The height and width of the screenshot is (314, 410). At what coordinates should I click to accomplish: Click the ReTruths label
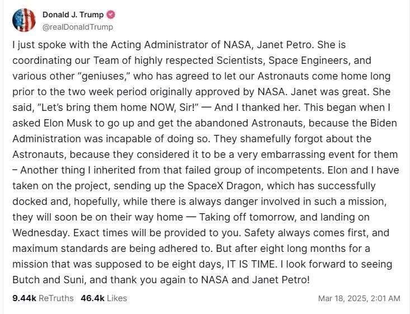coord(56,298)
